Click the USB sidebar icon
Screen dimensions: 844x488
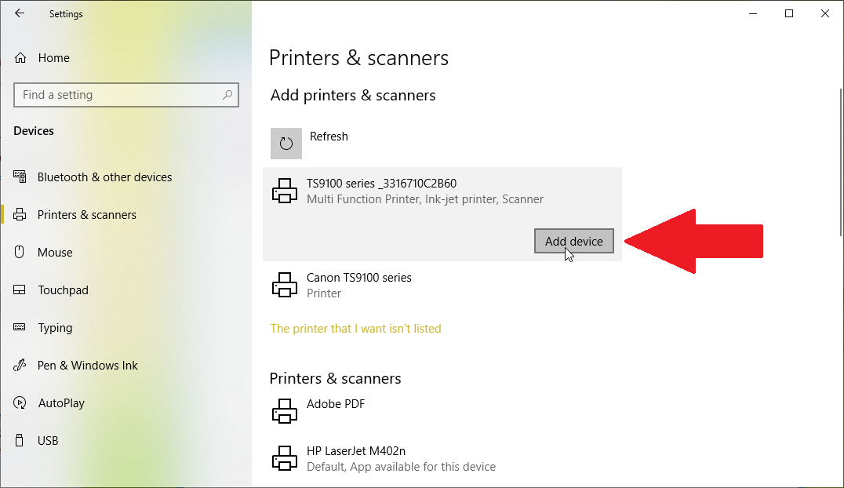pyautogui.click(x=20, y=440)
